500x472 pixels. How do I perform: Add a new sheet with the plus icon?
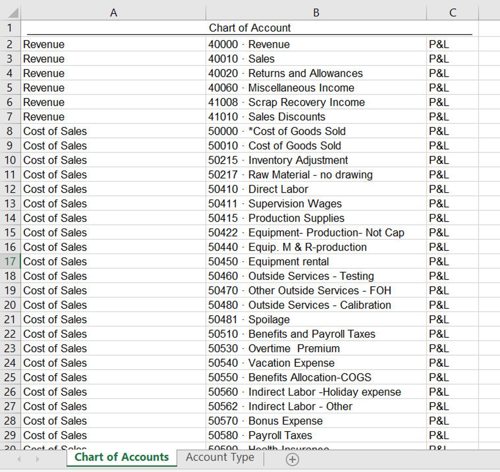tap(292, 459)
